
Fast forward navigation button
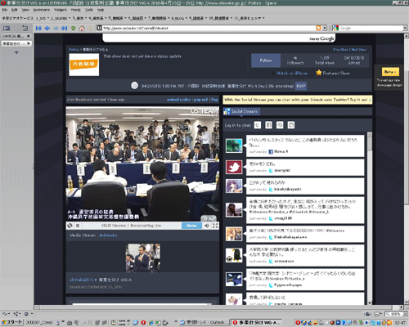click(65, 28)
